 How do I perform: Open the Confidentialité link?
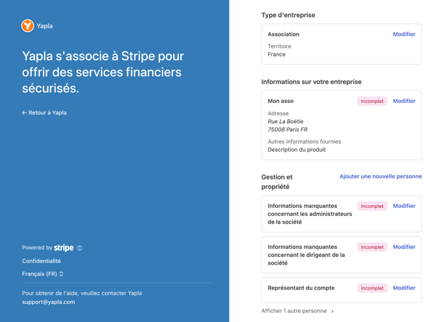point(42,261)
